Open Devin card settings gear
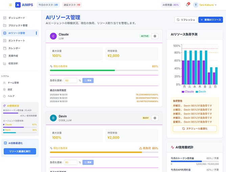226x172 pixels. 155,118
